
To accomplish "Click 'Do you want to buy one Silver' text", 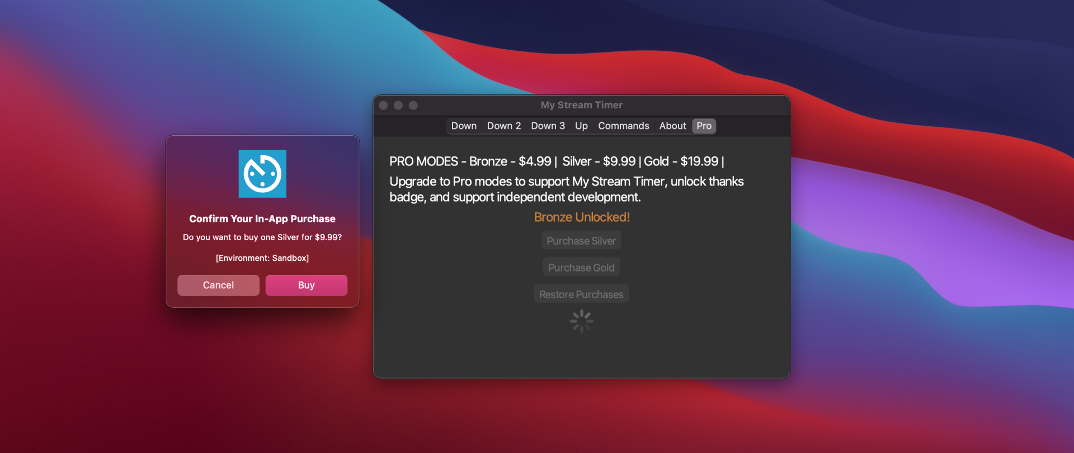I will point(262,237).
